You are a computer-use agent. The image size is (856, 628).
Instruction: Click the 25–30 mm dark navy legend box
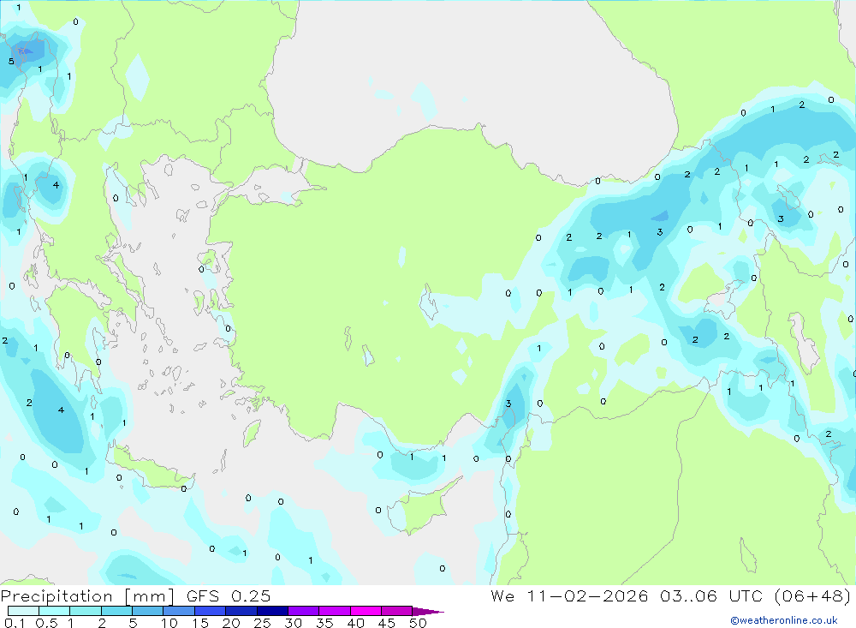coord(272,611)
